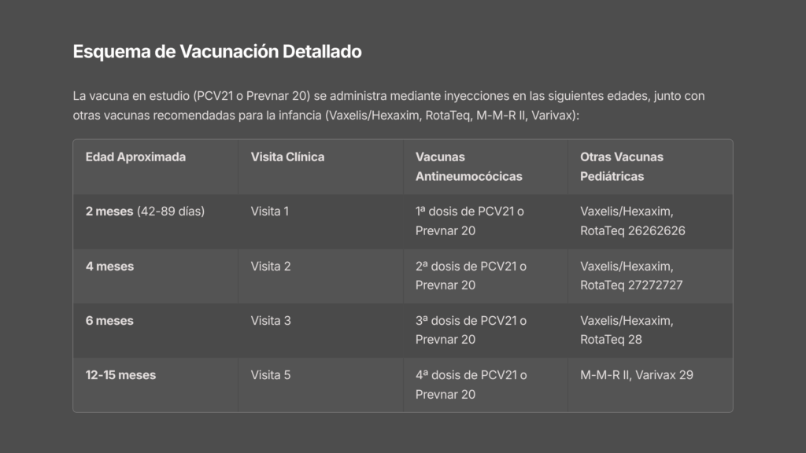Viewport: 806px width, 453px height.
Task: Select the 3ª dosis de PCV21 cell
Action: pos(471,330)
